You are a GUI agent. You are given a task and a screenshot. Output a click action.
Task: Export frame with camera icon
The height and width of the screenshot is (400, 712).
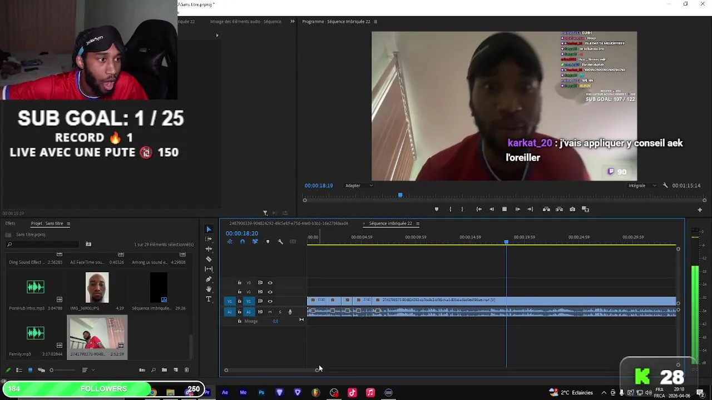pyautogui.click(x=572, y=209)
